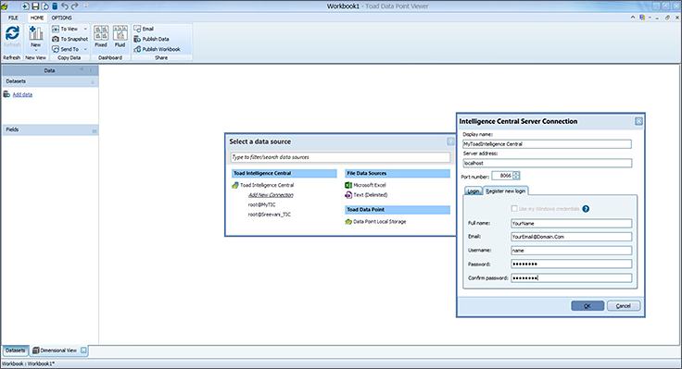Select the root@Sreevani_TIC connection
Viewport: 682px width, 369px height.
270,215
